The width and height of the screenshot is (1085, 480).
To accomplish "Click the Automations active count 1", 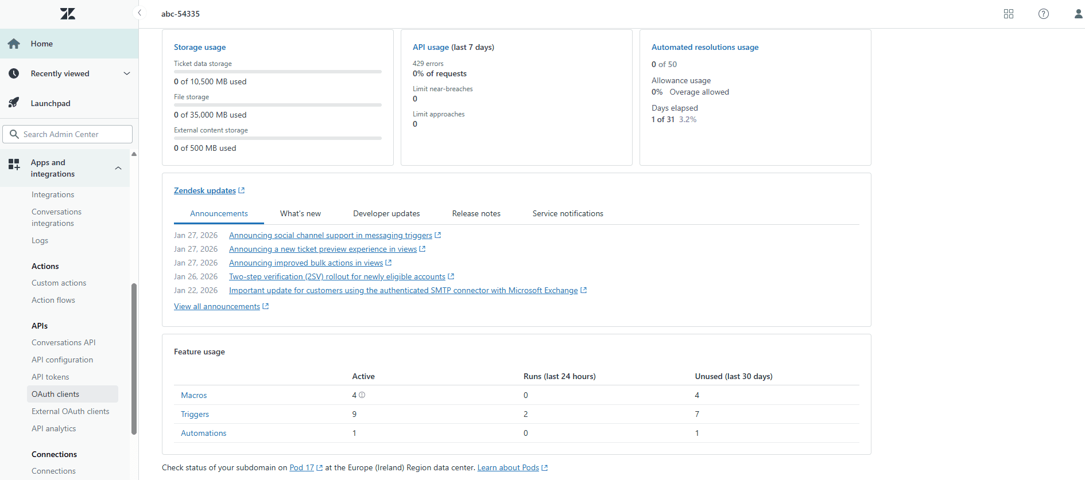I will tap(354, 433).
